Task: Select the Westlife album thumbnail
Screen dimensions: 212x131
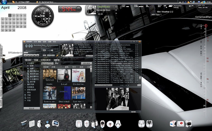Action: pyautogui.click(x=50, y=75)
